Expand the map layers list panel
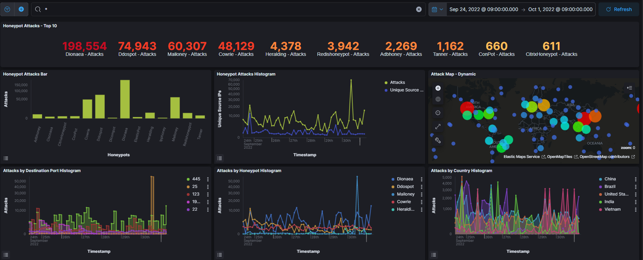The height and width of the screenshot is (260, 643). (x=630, y=88)
